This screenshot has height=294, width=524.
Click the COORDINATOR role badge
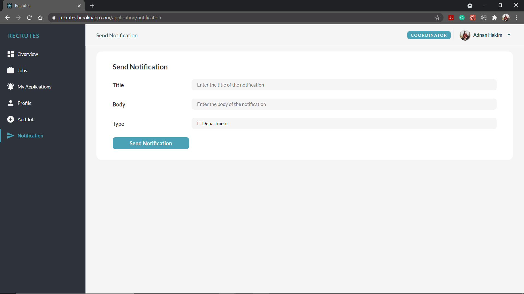coord(429,35)
